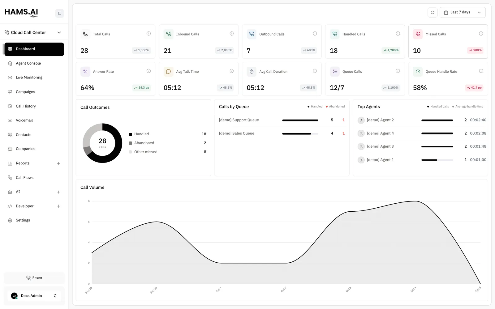Click the info icon on Handled Calls
The height and width of the screenshot is (309, 495).
398,34
